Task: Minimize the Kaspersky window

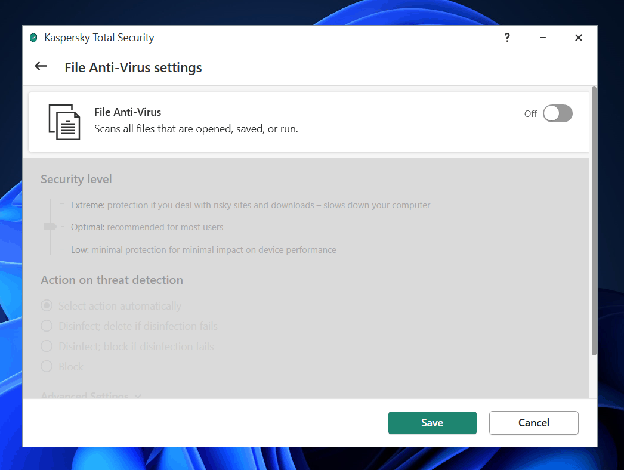Action: pyautogui.click(x=543, y=38)
